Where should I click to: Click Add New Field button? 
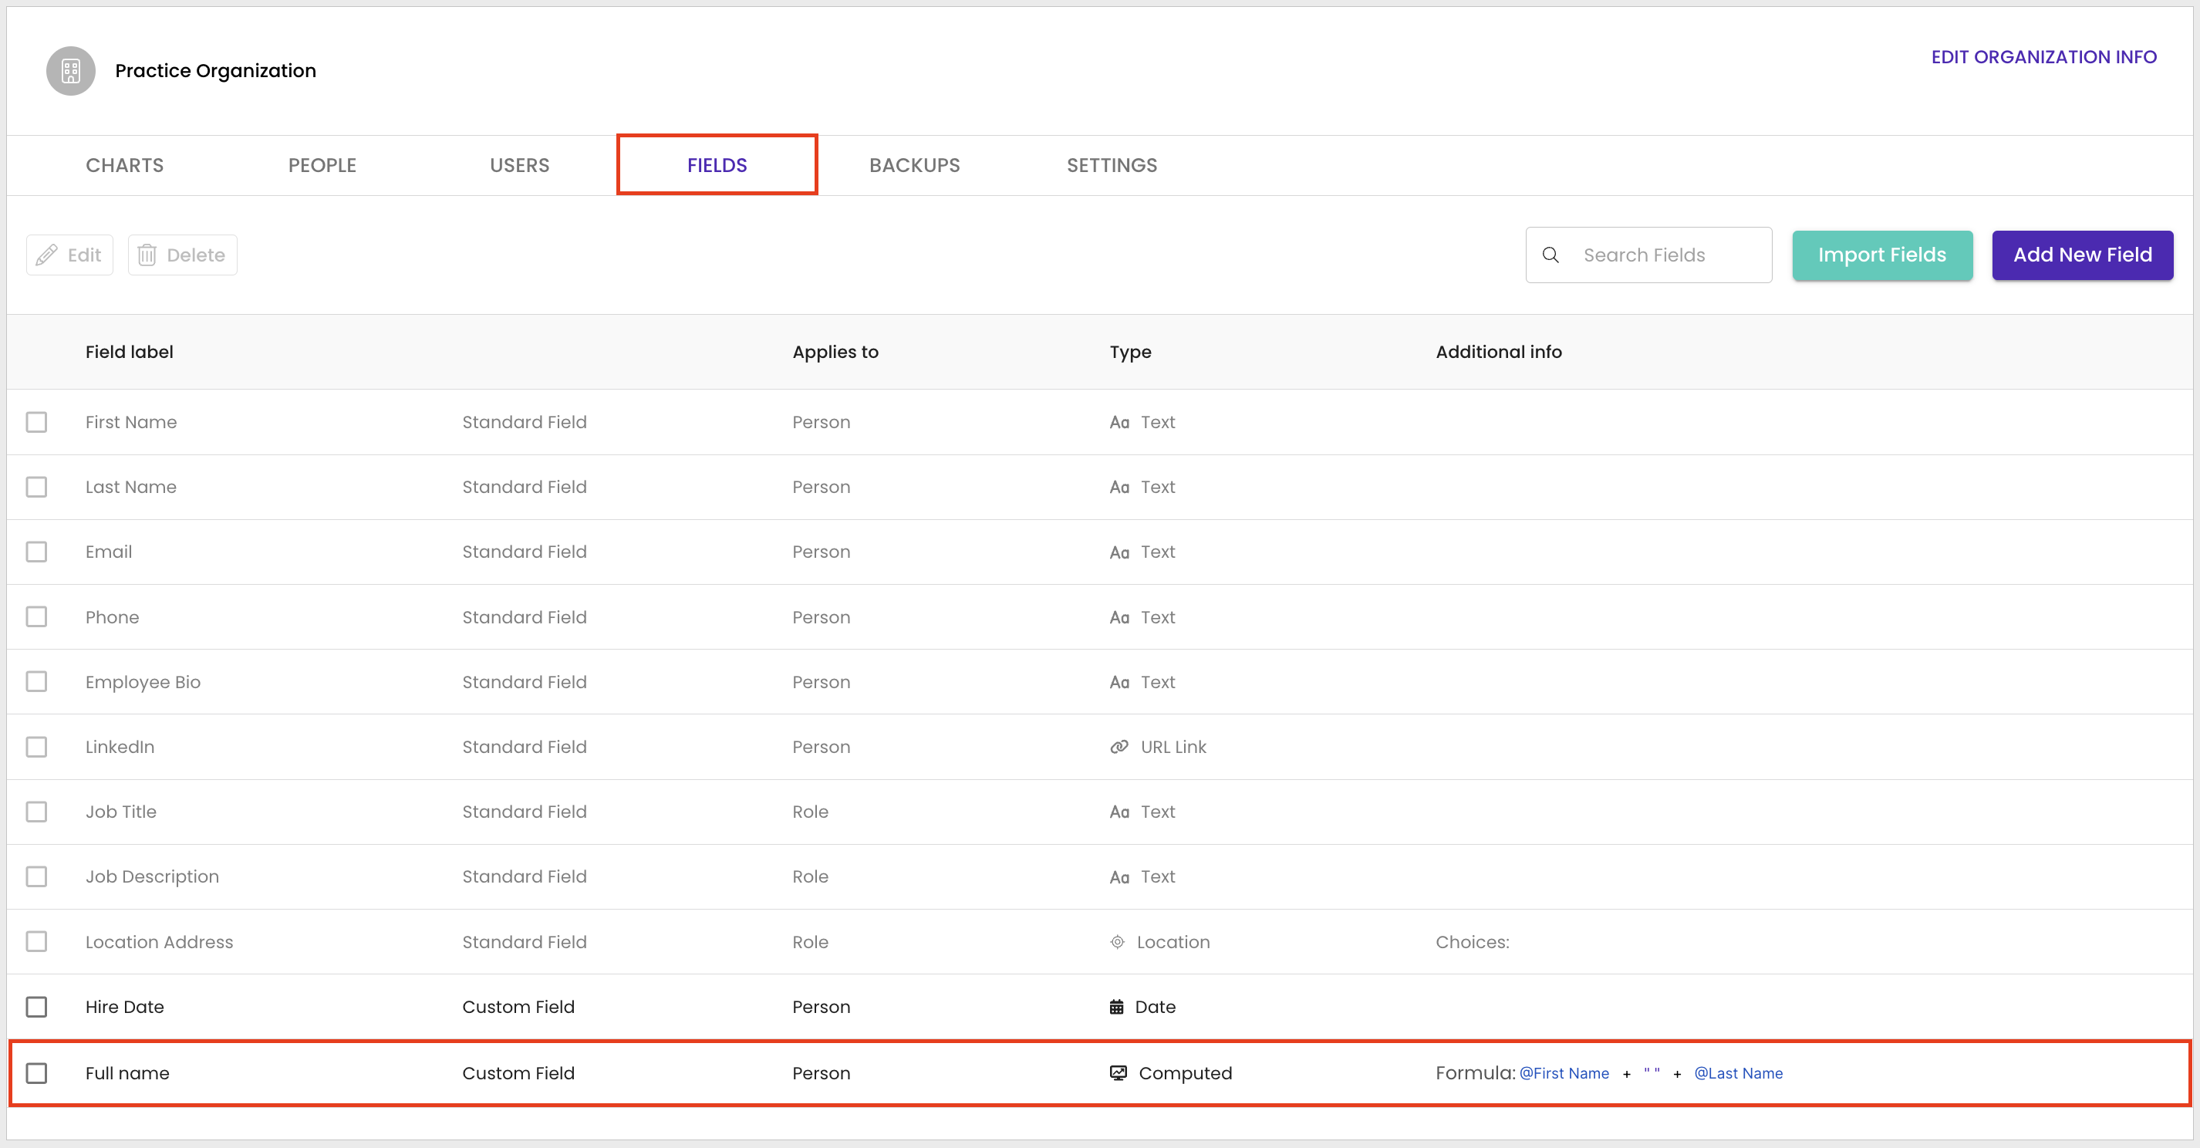pos(2082,255)
